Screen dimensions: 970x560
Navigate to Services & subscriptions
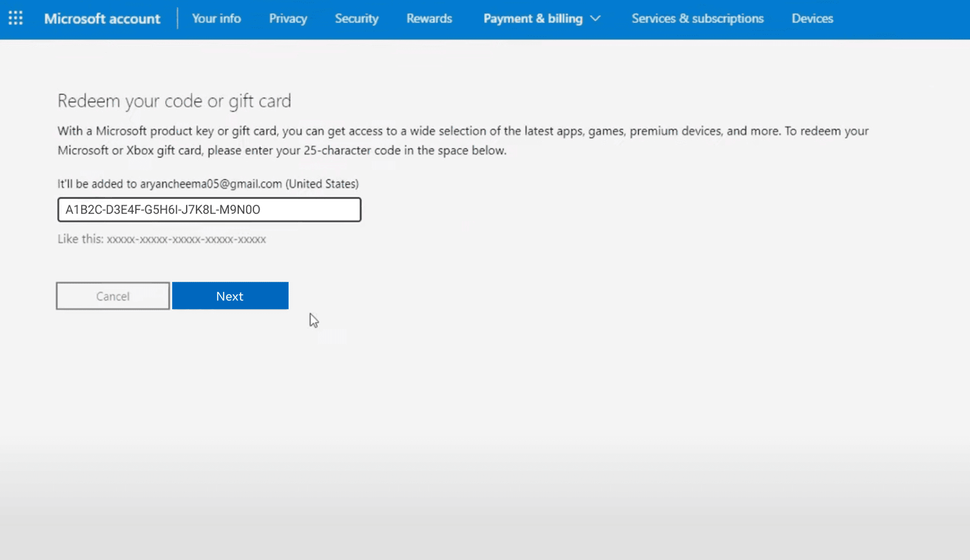[697, 18]
